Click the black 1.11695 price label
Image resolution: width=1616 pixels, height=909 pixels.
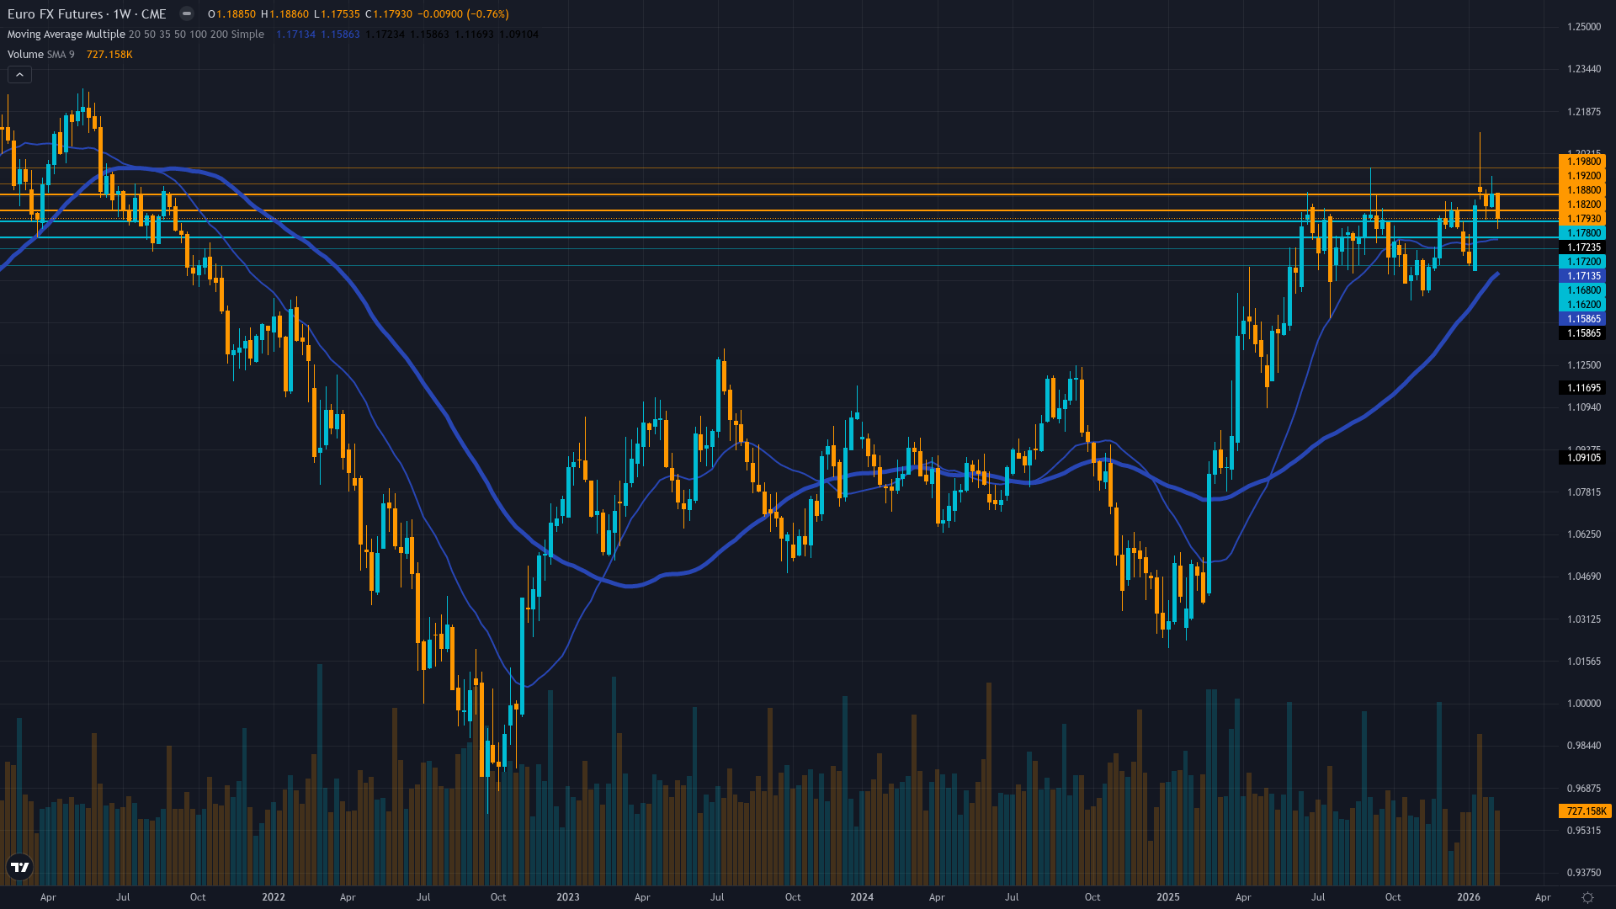(x=1582, y=388)
